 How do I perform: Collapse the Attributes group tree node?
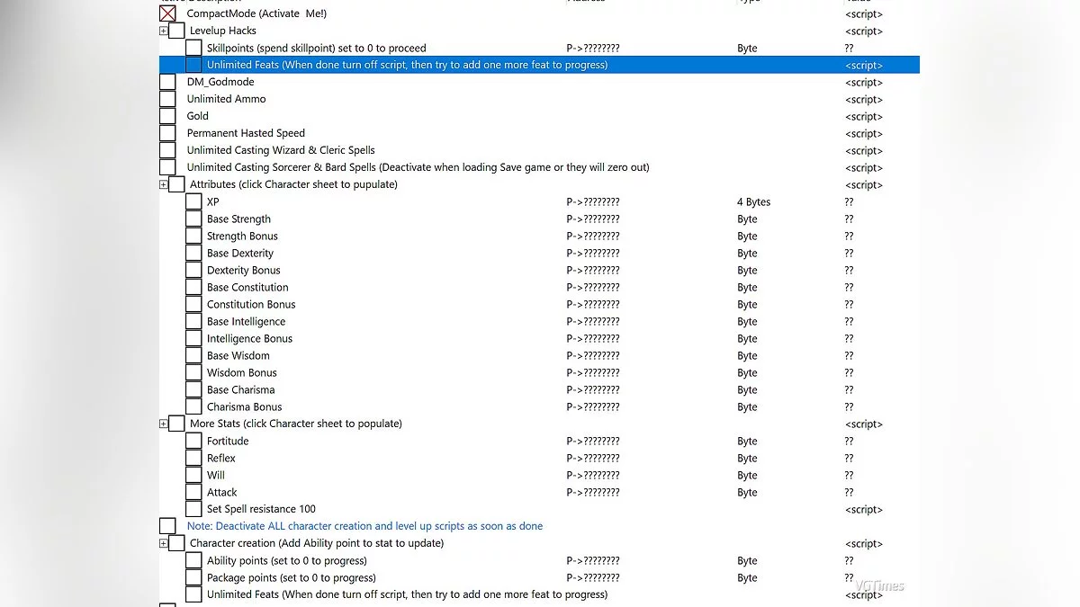click(164, 184)
